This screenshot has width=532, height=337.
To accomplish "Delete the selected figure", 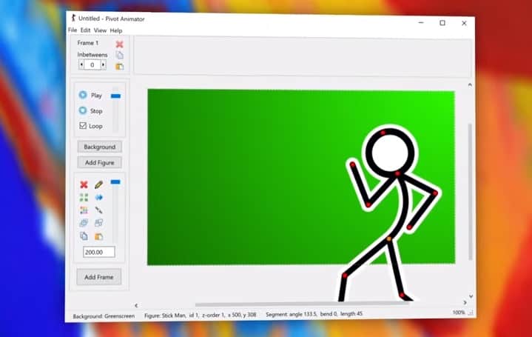I will [x=84, y=184].
